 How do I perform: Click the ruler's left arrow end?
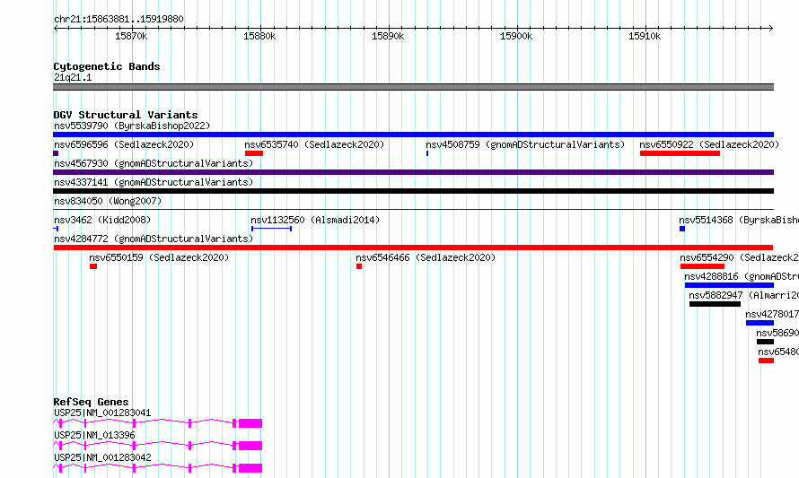coord(56,29)
